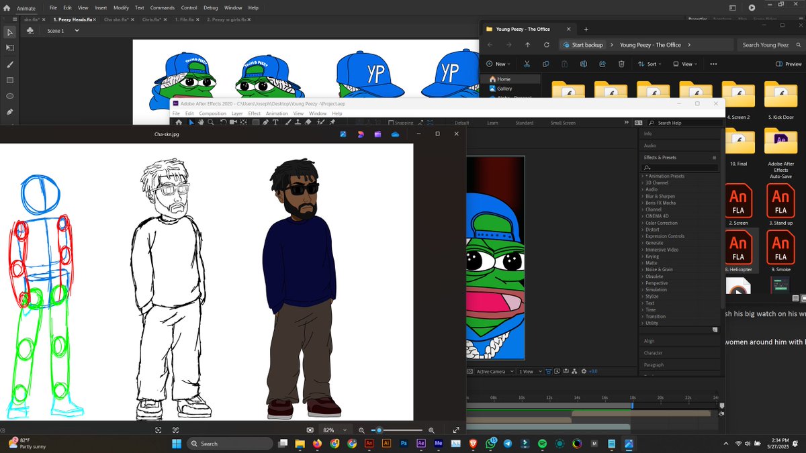Open the Composition menu in After Effects
Viewport: 806px width, 453px height.
tap(212, 113)
